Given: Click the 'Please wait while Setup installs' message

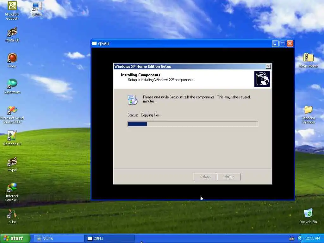Looking at the screenshot, I should 196,99.
